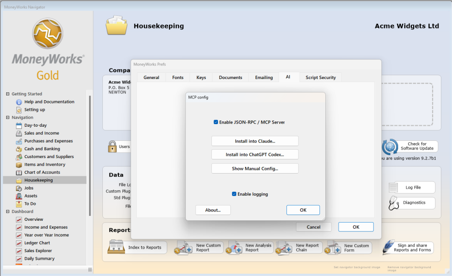Screen dimensions: 452x276
Task: Switch to the Fonts prefs tab
Action: click(178, 77)
